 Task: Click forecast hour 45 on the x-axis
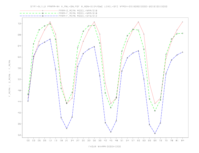[x=111, y=140]
